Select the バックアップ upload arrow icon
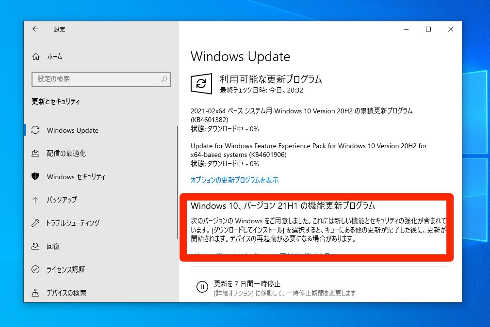 tap(35, 200)
